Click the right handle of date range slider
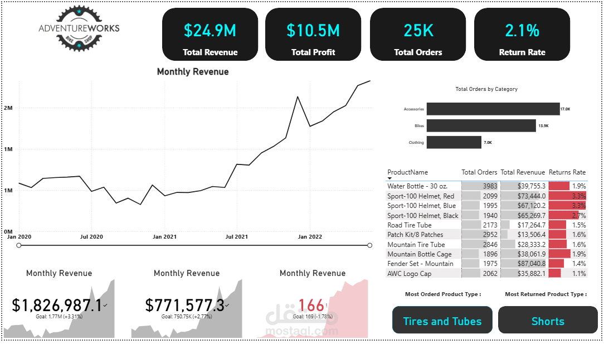Viewport: 604px width, 344px height. tap(370, 245)
